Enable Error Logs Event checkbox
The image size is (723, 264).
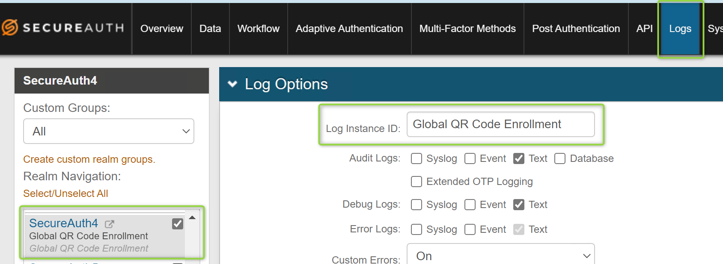tap(470, 229)
